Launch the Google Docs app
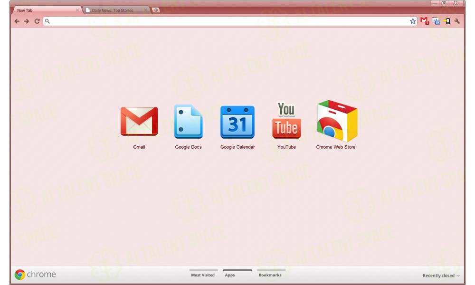 (x=189, y=122)
